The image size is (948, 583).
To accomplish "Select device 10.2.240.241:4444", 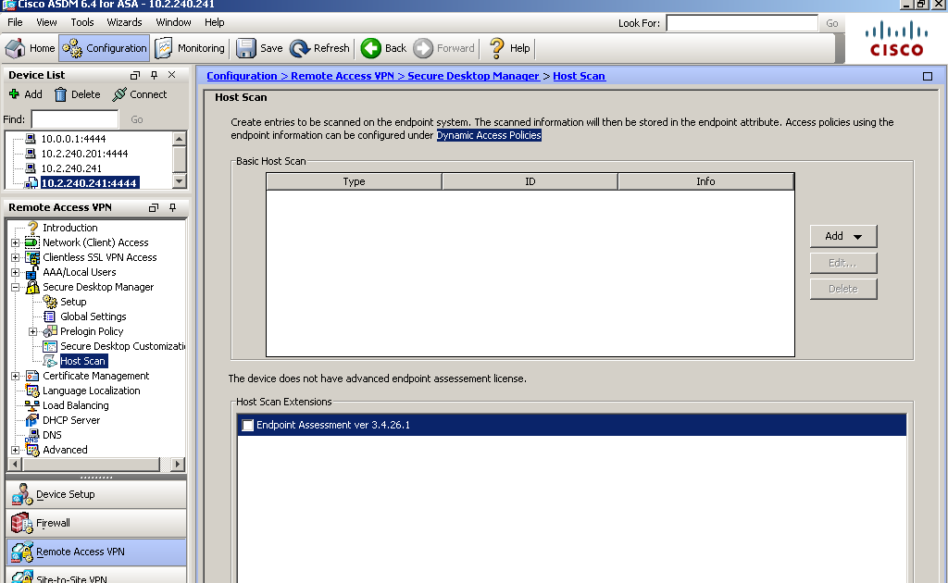I will (x=89, y=183).
